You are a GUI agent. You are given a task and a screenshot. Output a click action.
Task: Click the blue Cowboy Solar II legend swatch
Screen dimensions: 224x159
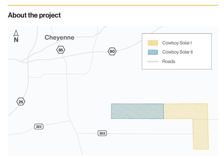pos(153,52)
